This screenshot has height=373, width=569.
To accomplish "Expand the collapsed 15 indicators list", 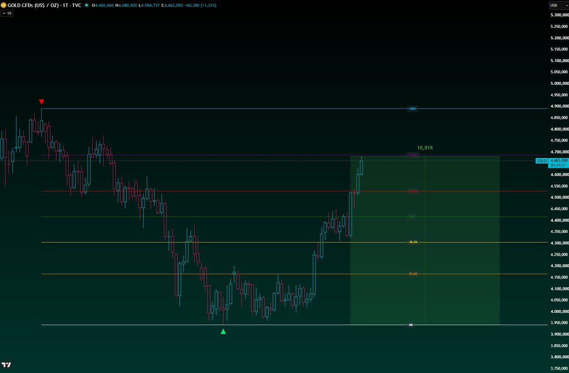I will click(7, 14).
